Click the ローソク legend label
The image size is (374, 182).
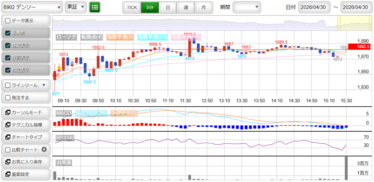point(66,37)
